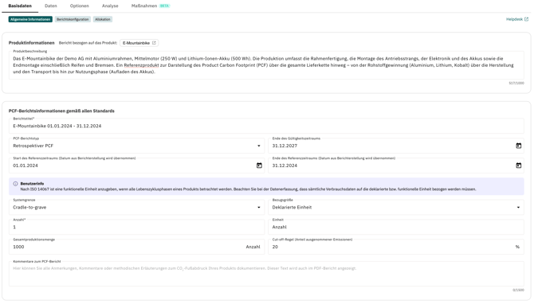Click the percent sign in Cut-off-Regel field
The height and width of the screenshot is (304, 534).
click(x=517, y=247)
